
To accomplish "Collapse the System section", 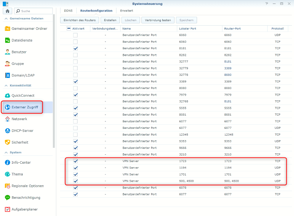I will (x=6, y=153).
